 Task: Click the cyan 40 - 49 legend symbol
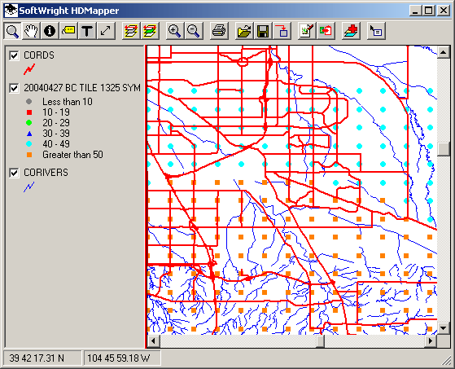coord(29,144)
